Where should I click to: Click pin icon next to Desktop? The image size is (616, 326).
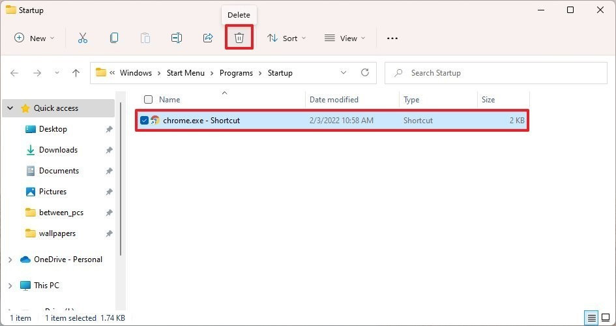point(110,129)
